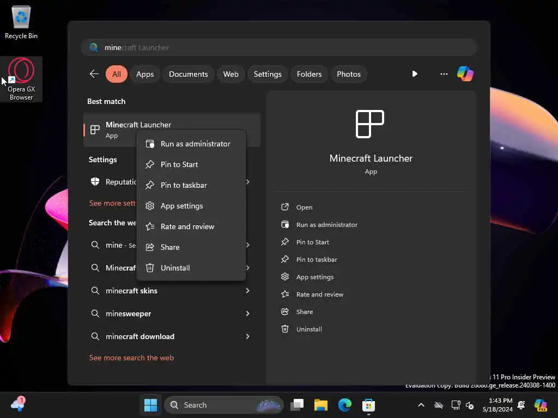Launch File Explorer from taskbar

coord(320,405)
